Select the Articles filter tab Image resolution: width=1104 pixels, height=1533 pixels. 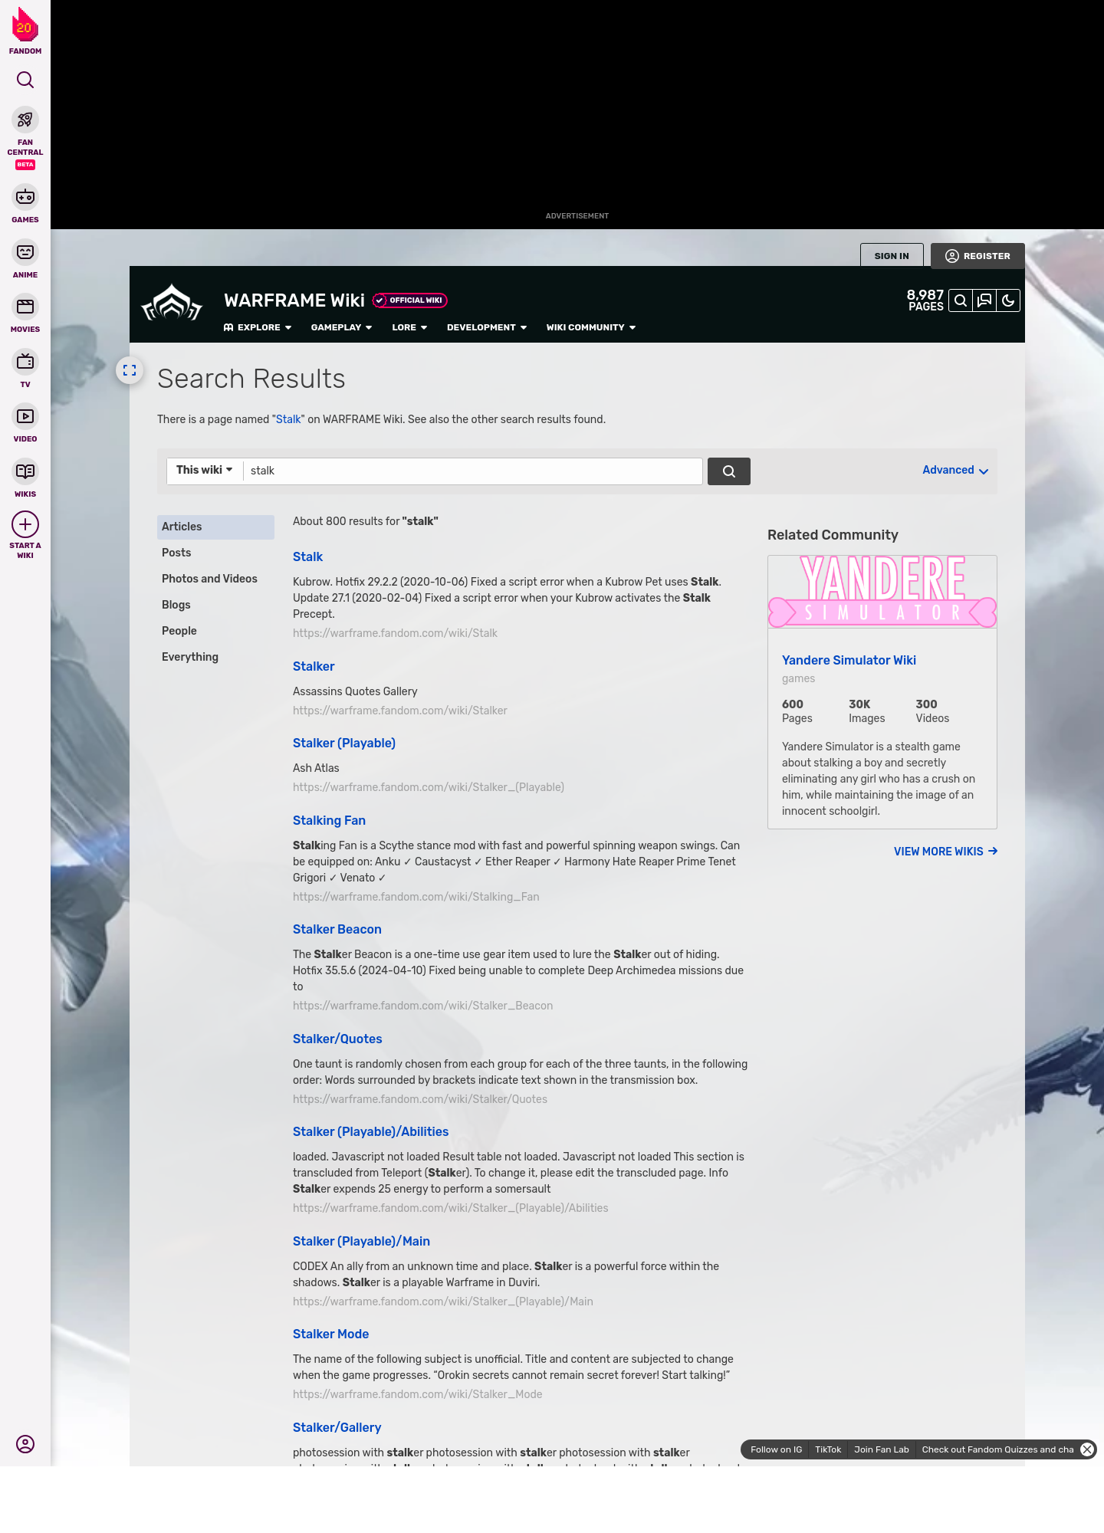[215, 527]
